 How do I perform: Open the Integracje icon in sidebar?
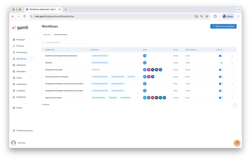[x=14, y=97]
